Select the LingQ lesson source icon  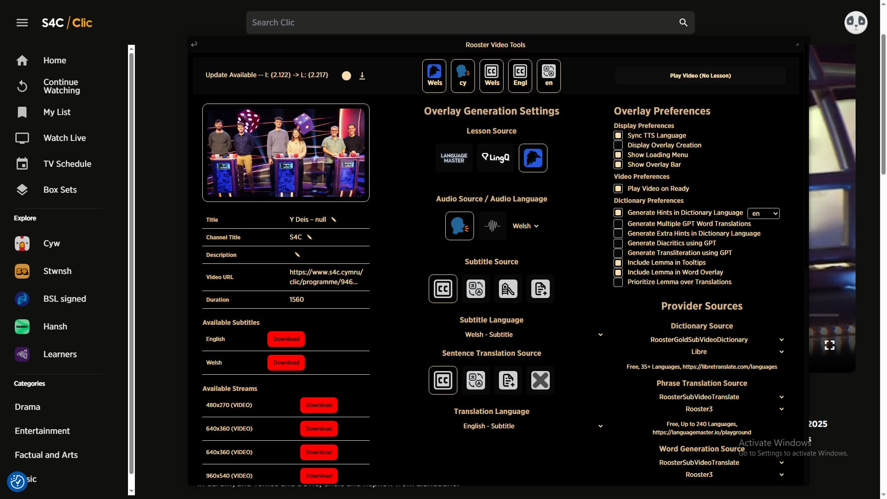[495, 158]
